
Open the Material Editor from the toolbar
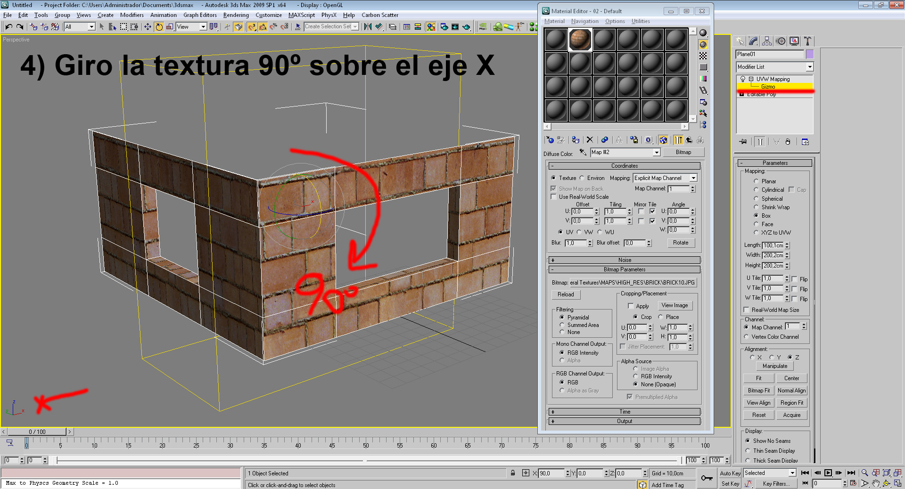[x=431, y=27]
